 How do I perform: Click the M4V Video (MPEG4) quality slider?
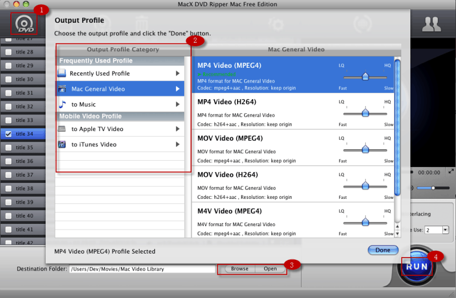(365, 223)
